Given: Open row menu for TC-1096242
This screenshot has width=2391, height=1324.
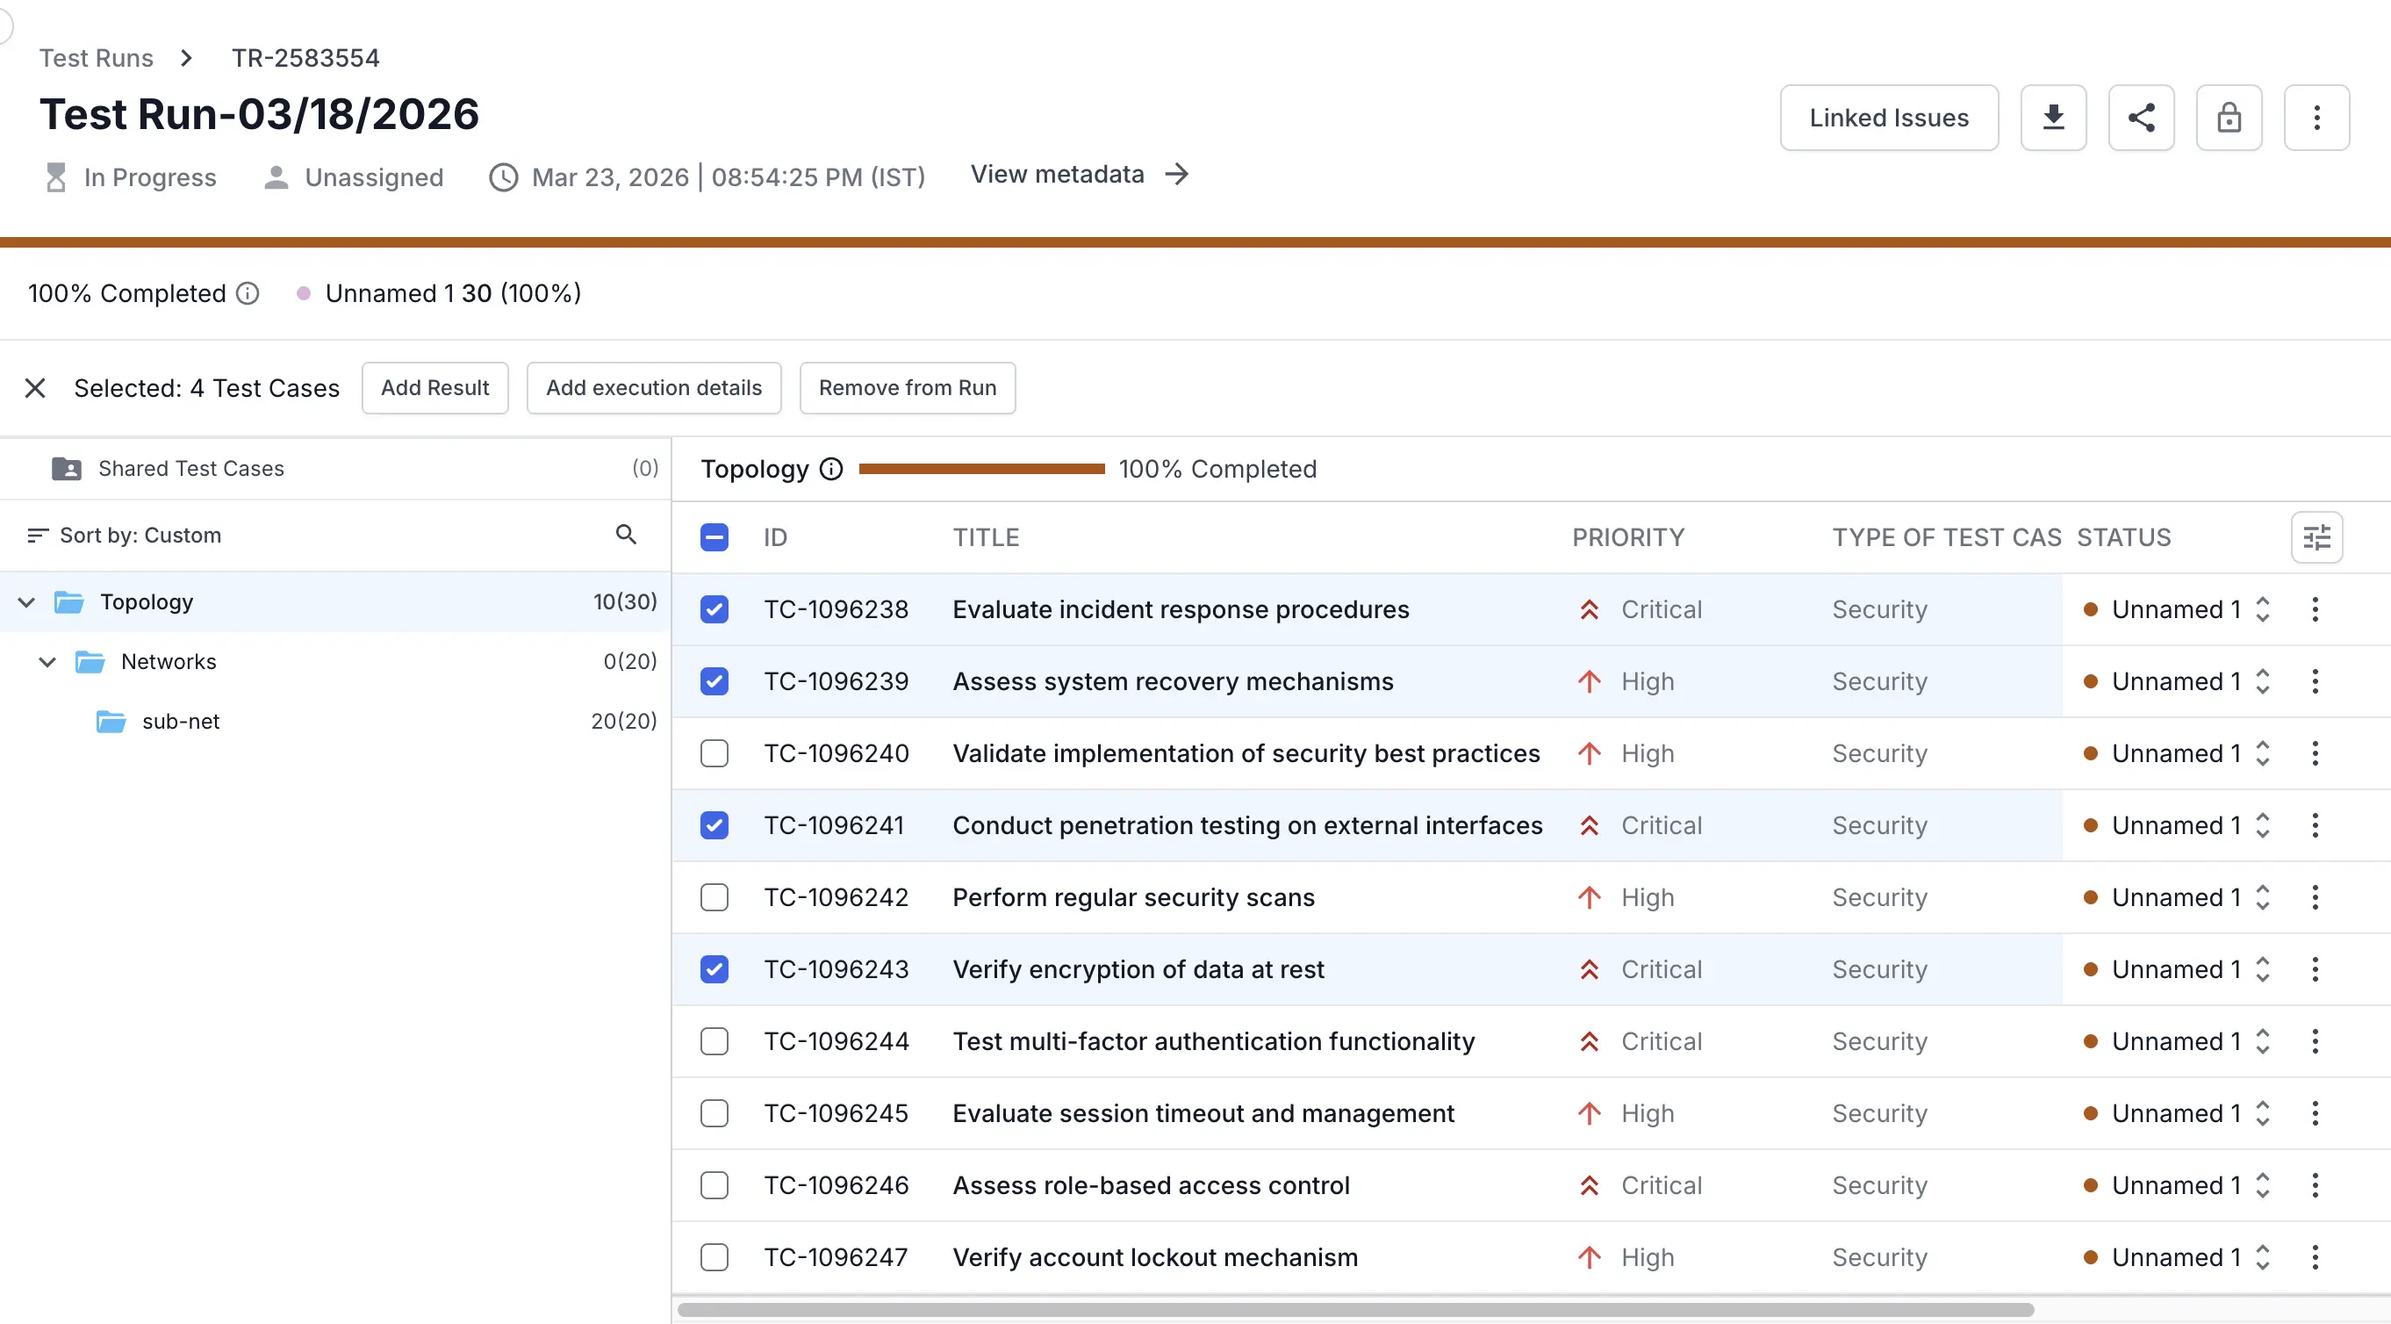Looking at the screenshot, I should click(2315, 898).
